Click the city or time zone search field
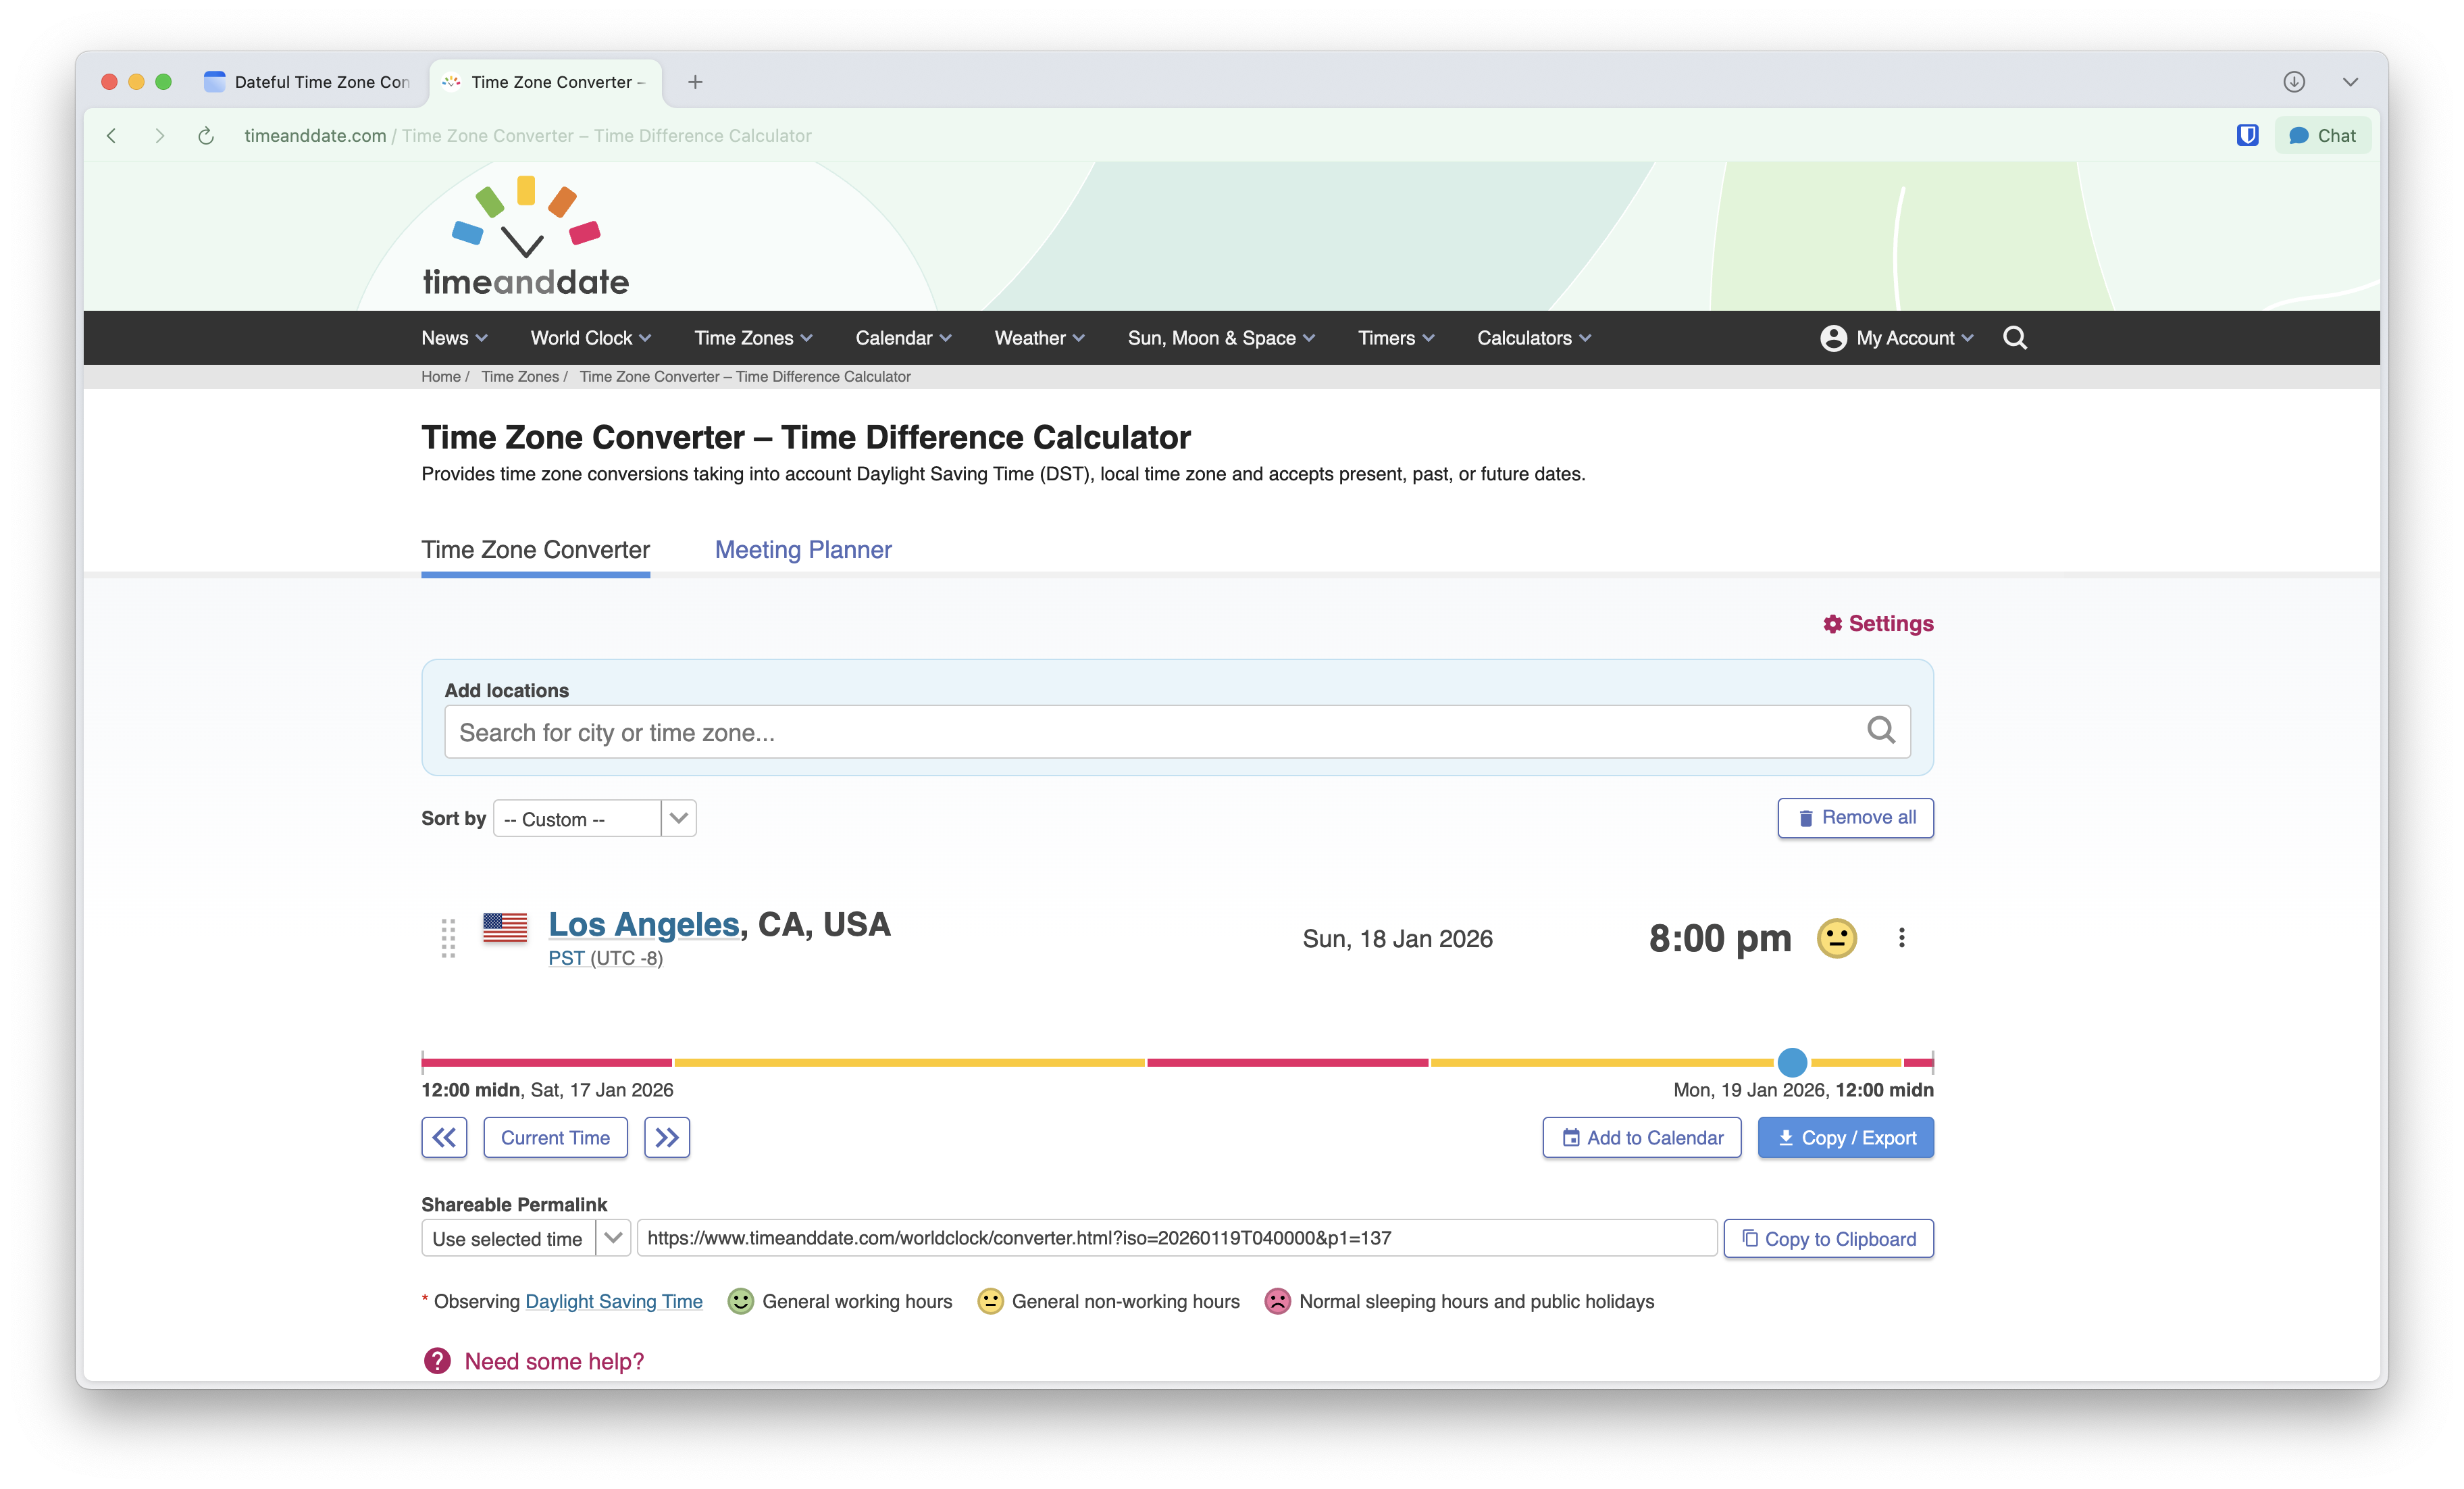Viewport: 2464px width, 1489px height. coord(1150,733)
